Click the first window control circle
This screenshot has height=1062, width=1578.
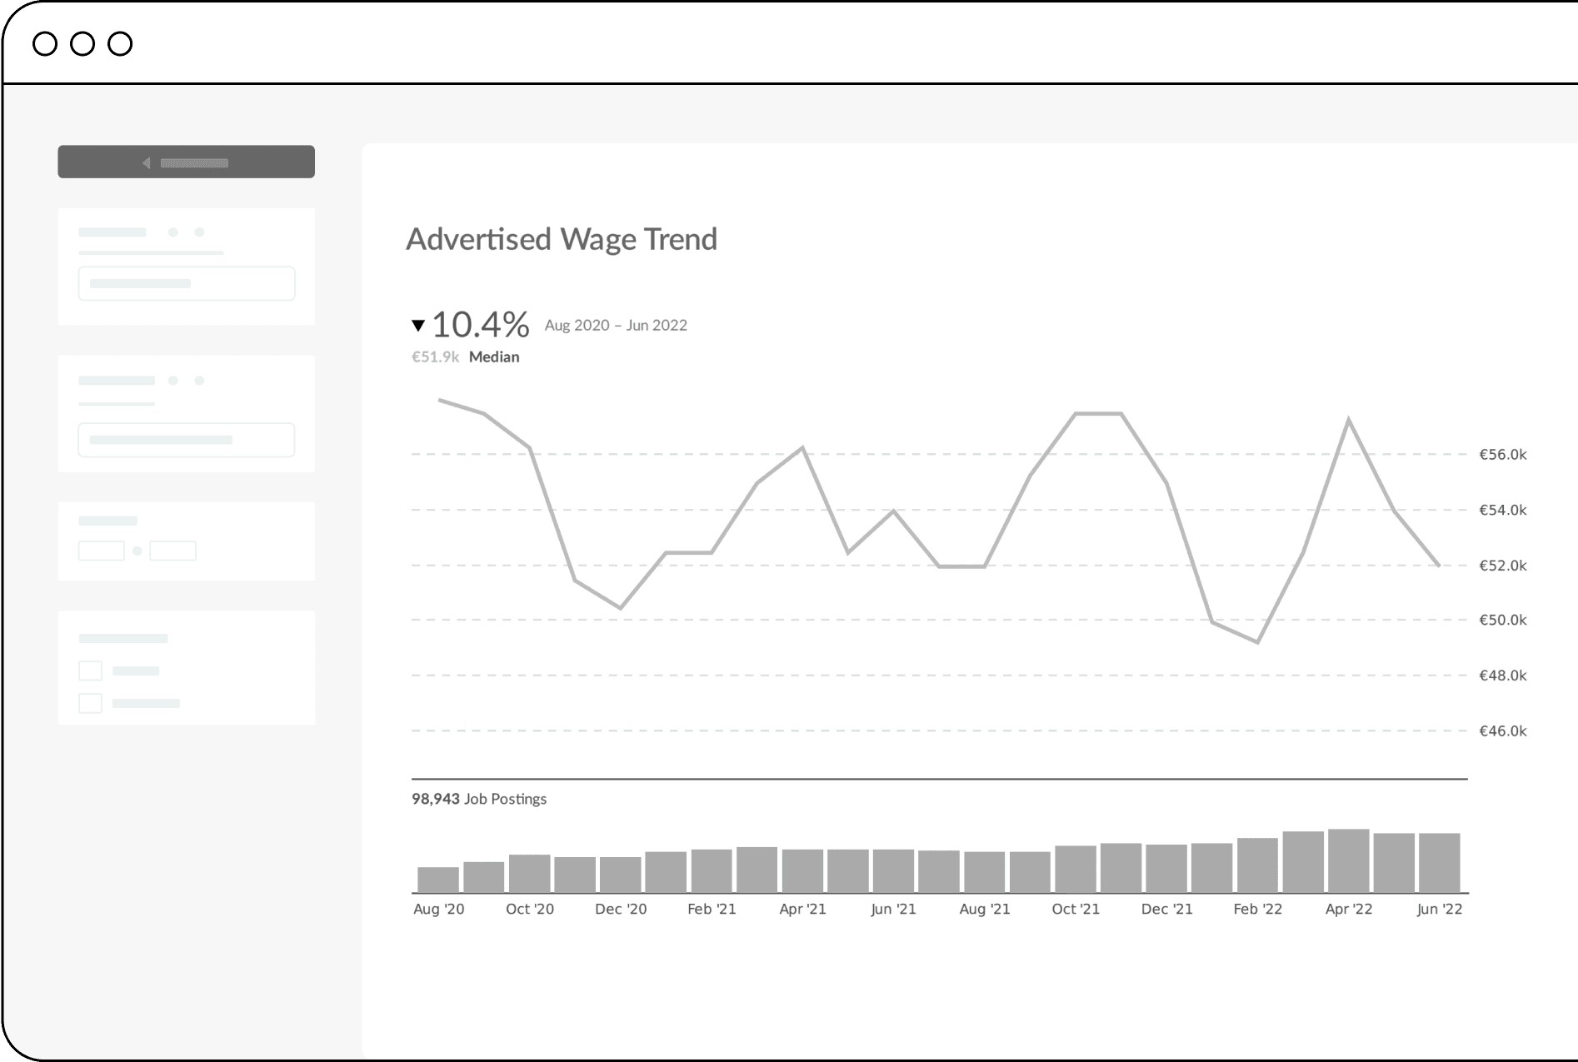(x=45, y=43)
